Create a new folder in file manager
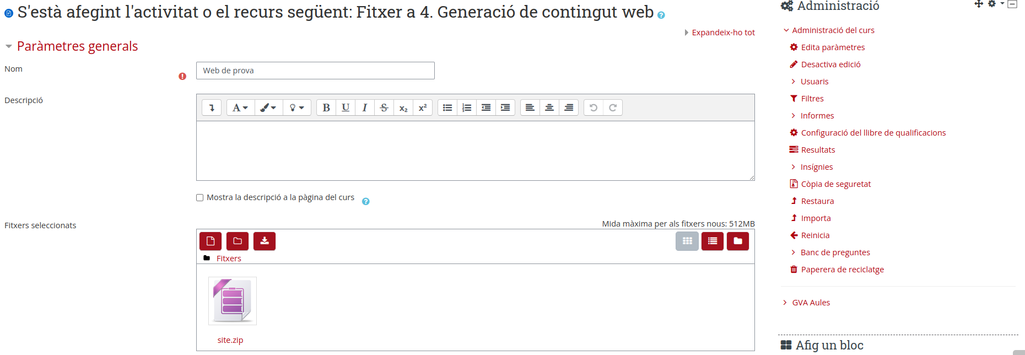Screen dimensions: 1025x355 [x=238, y=241]
